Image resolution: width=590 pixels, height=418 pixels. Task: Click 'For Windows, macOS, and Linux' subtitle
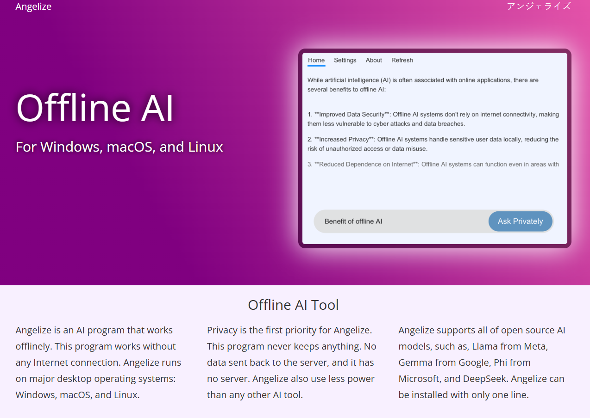pos(119,147)
